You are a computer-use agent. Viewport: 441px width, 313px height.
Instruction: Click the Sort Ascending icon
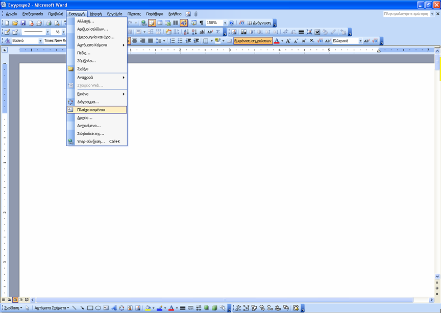point(186,32)
